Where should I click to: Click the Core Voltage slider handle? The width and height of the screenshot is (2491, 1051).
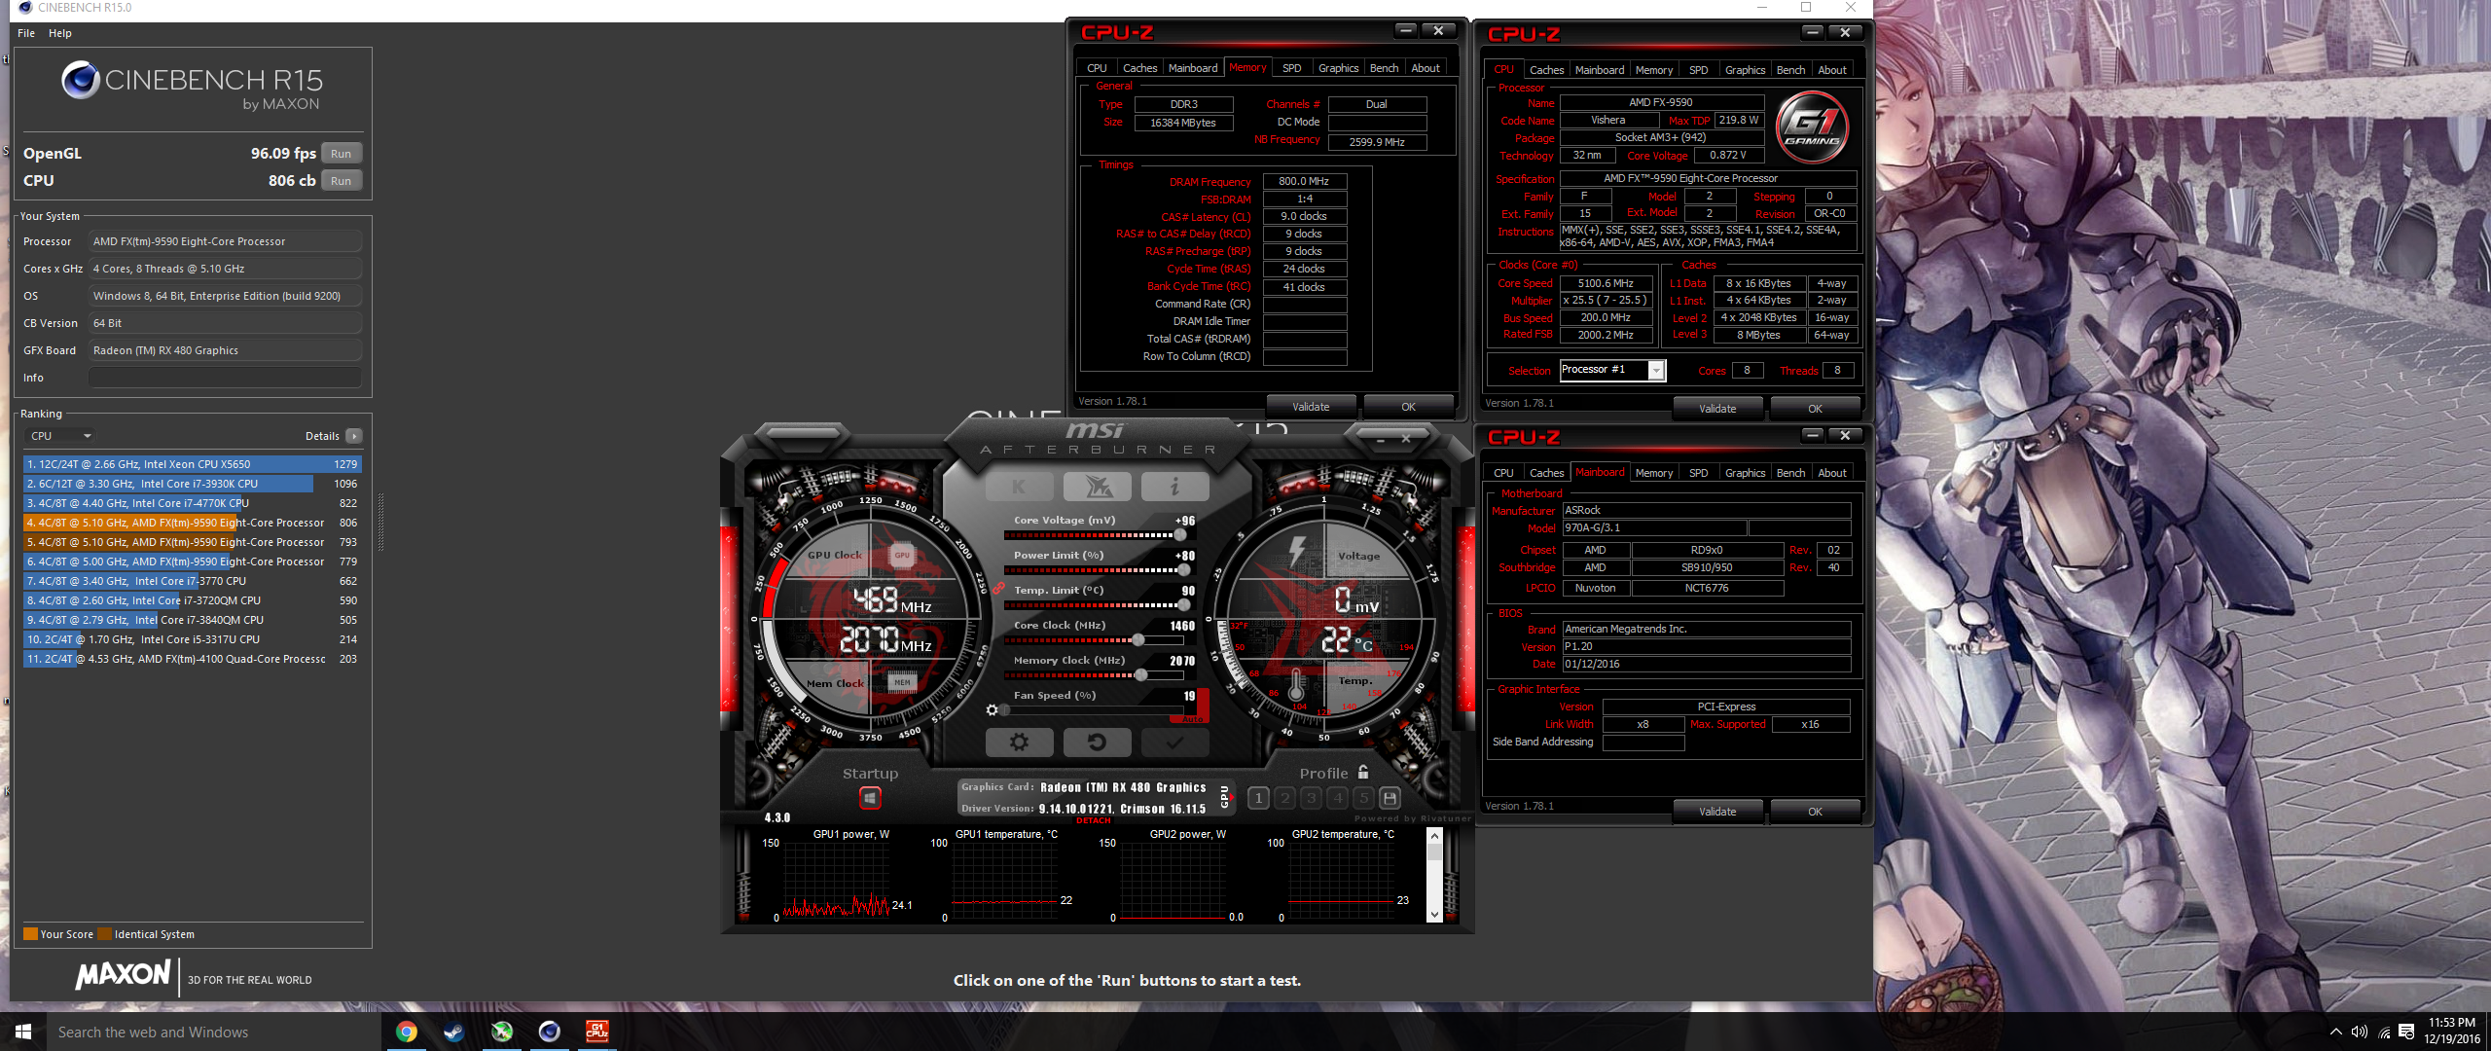coord(1179,535)
